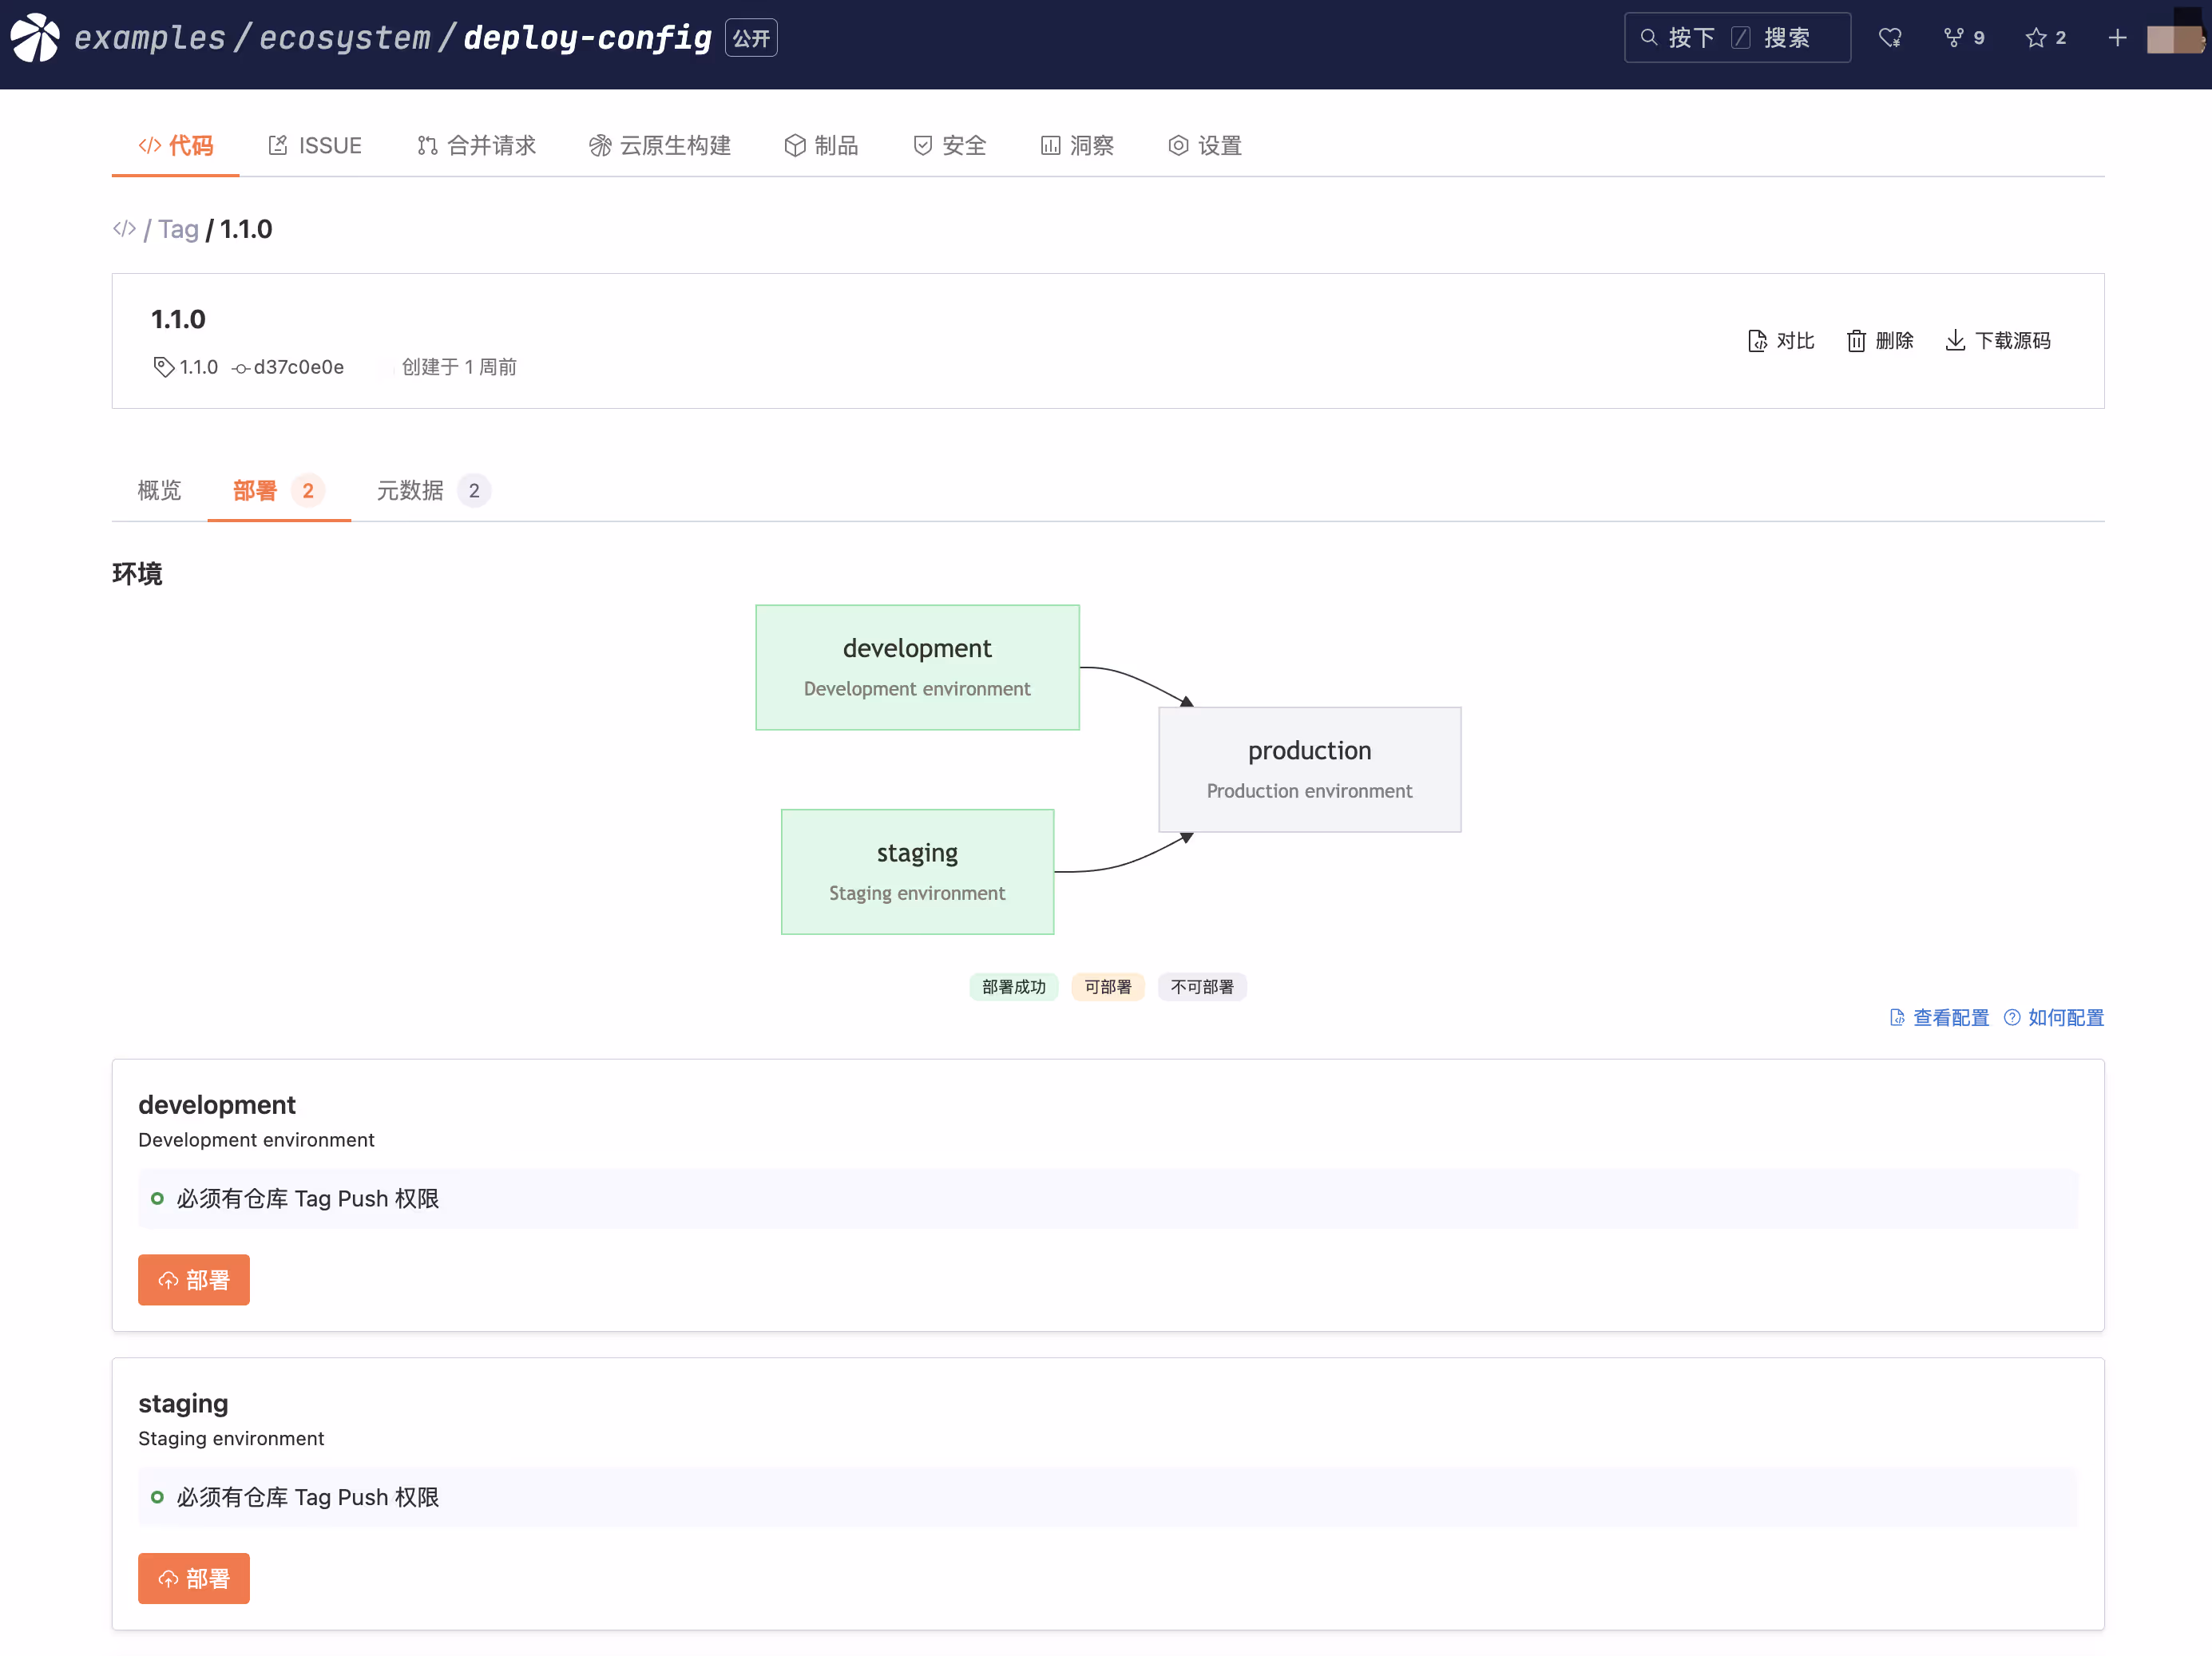Click the compare (对比) file icon
Screen dimensions: 2212x1656
pos(1757,341)
